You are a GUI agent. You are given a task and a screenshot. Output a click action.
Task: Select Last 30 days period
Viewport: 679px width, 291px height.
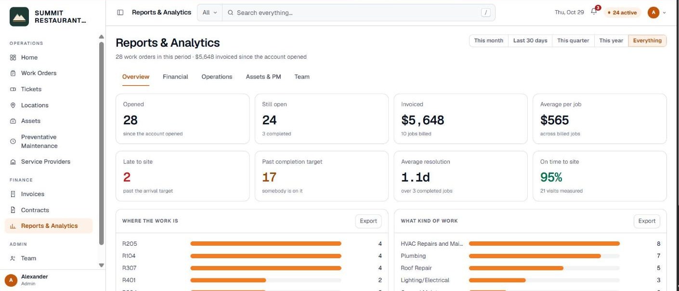pos(530,40)
